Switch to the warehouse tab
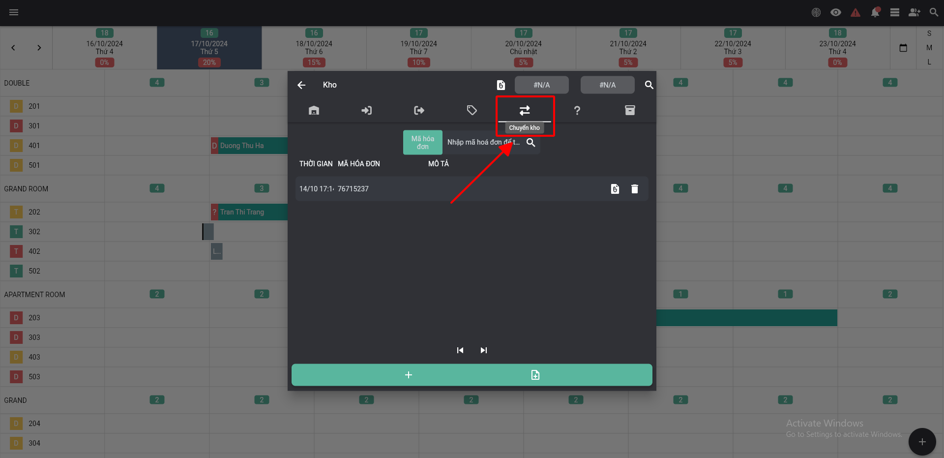 point(314,110)
